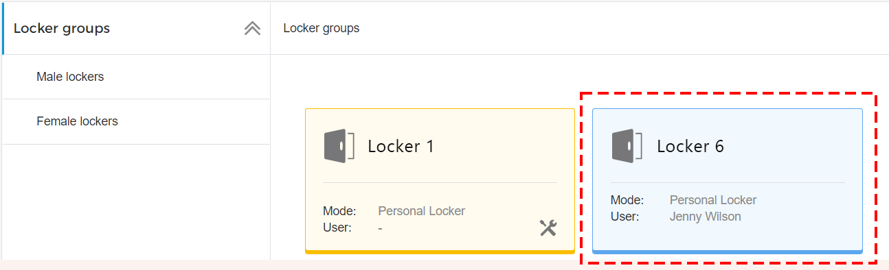The height and width of the screenshot is (270, 889).
Task: Open the Female lockers group
Action: (x=77, y=121)
